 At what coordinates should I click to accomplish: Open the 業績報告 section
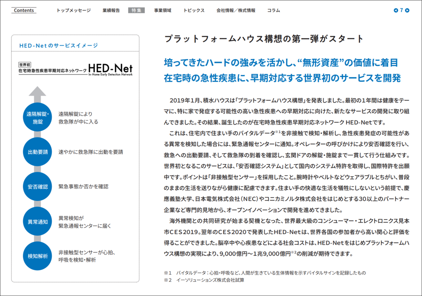(111, 10)
